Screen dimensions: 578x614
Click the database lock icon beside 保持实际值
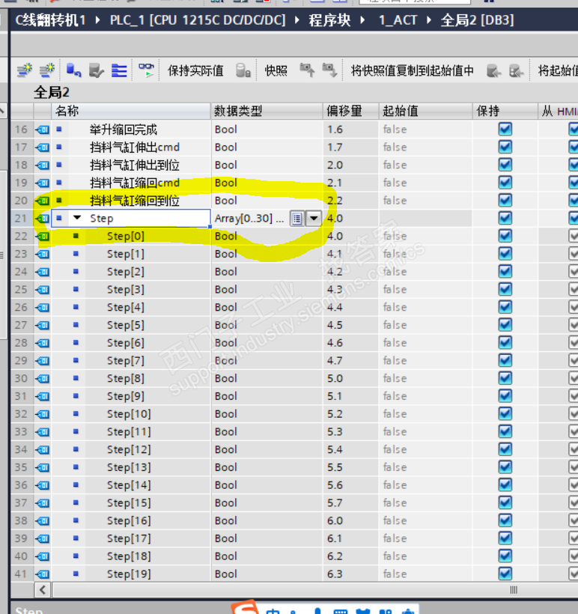(243, 70)
